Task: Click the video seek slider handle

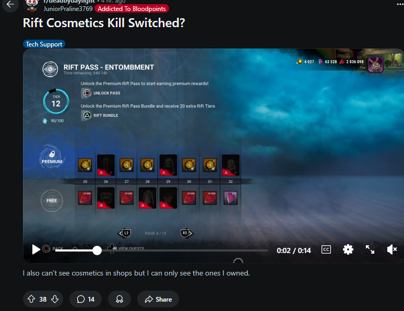Action: pos(97,250)
